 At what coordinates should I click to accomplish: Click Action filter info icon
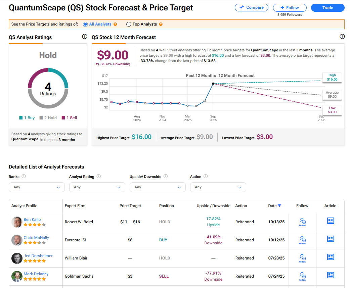click(x=206, y=176)
